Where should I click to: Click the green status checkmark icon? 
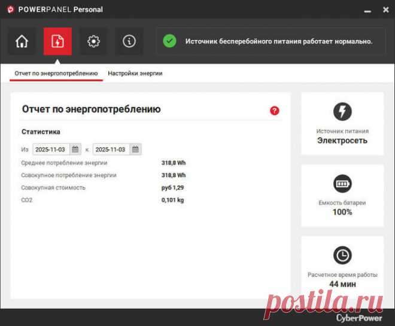point(169,41)
